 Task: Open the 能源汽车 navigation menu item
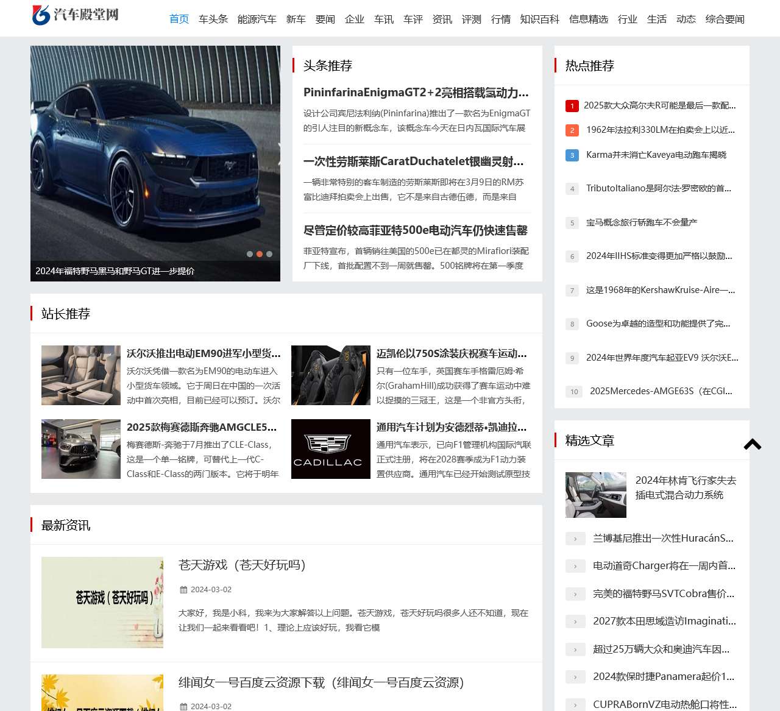(x=257, y=19)
